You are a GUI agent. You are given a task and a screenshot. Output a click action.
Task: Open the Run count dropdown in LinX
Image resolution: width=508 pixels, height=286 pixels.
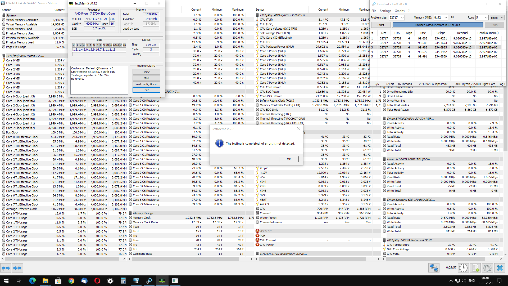pos(486,17)
